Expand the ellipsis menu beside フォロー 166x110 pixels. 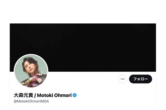pos(123,79)
